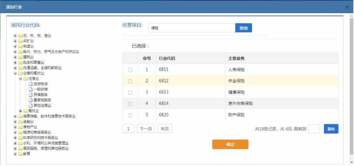Expand the 农、林、牧、渔业 node
354x166 pixels.
15,36
